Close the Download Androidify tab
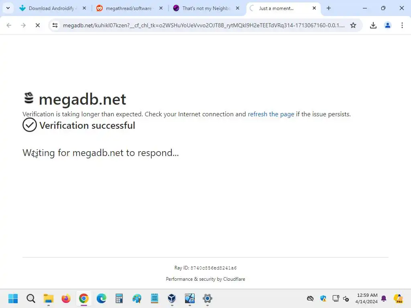Image resolution: width=411 pixels, height=308 pixels. [x=84, y=8]
